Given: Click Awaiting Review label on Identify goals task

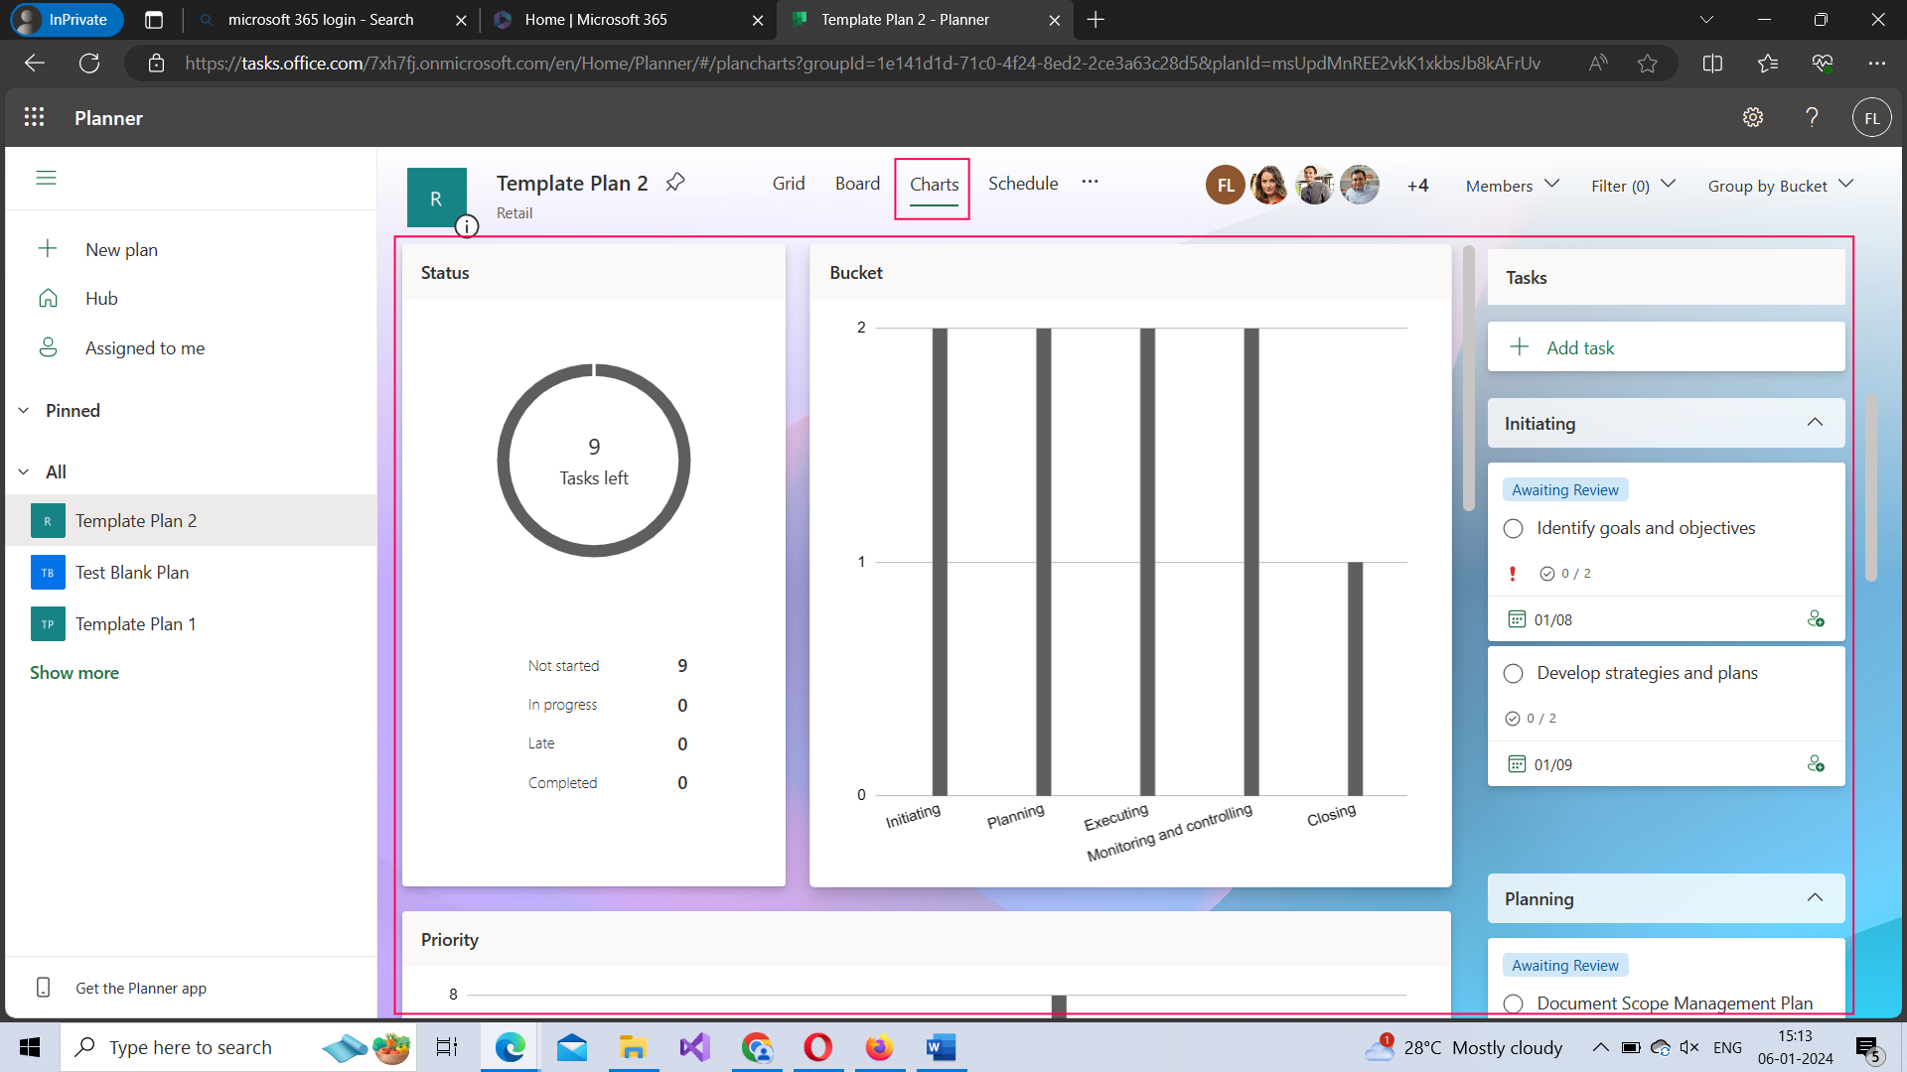Looking at the screenshot, I should 1564,490.
